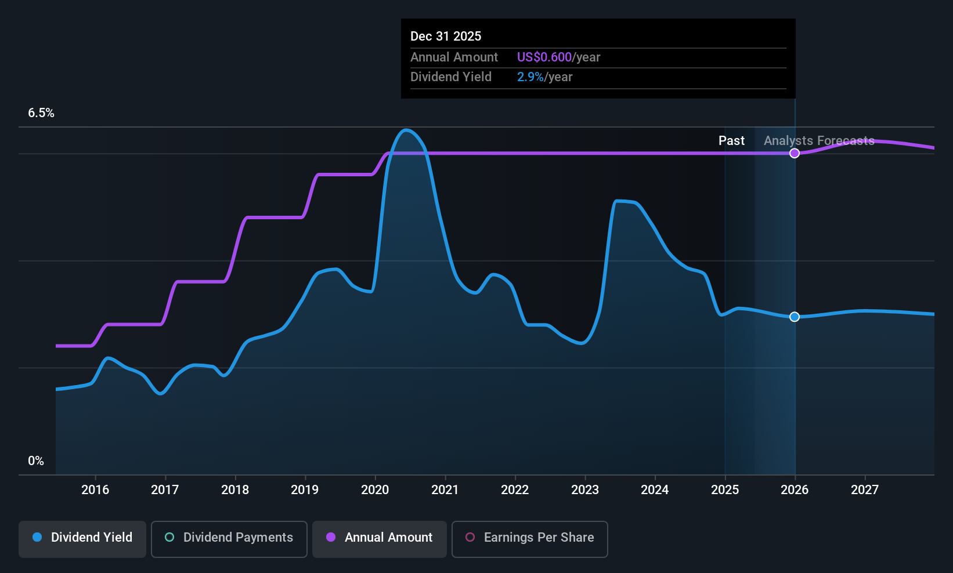
Task: Click the Past region label
Action: (731, 141)
